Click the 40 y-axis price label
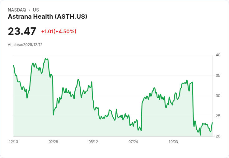The image size is (229, 158). click(x=218, y=55)
